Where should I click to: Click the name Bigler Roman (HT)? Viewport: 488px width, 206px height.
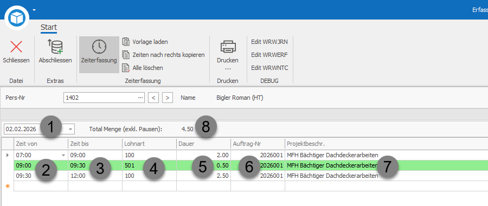pyautogui.click(x=240, y=98)
